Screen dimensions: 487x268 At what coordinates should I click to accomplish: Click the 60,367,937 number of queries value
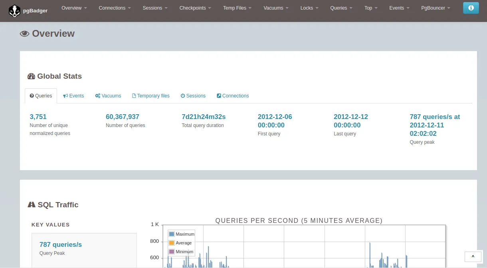point(122,117)
